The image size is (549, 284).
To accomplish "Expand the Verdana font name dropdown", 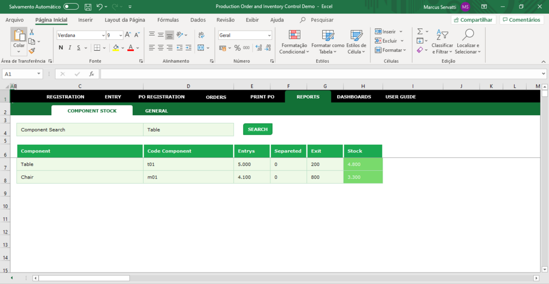I will [x=103, y=35].
